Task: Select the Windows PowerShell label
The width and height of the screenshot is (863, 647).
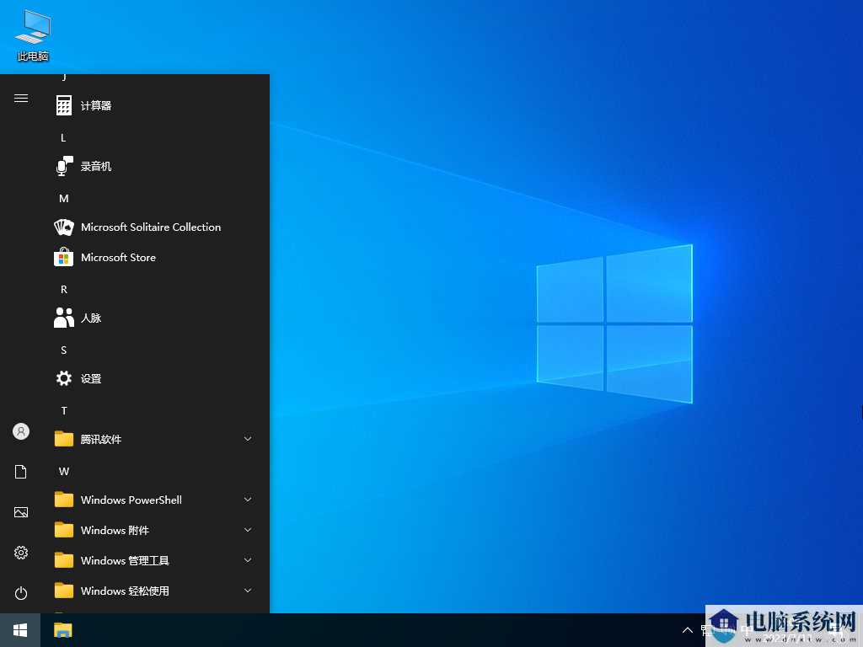Action: pos(131,500)
